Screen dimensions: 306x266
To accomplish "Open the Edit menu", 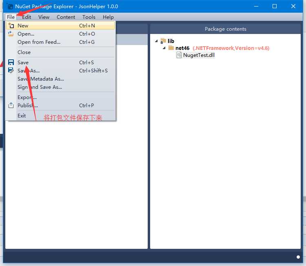I will coord(27,17).
